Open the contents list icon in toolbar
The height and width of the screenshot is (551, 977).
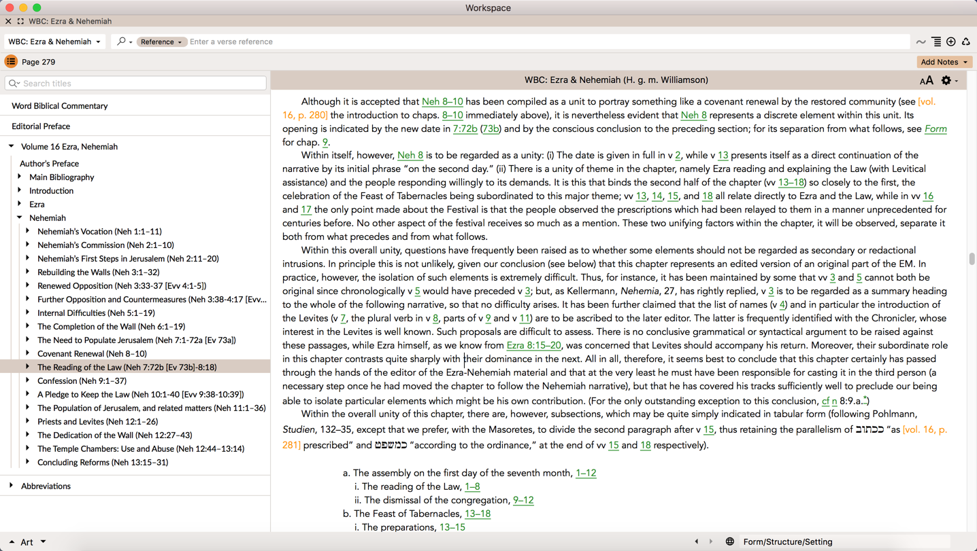point(936,42)
